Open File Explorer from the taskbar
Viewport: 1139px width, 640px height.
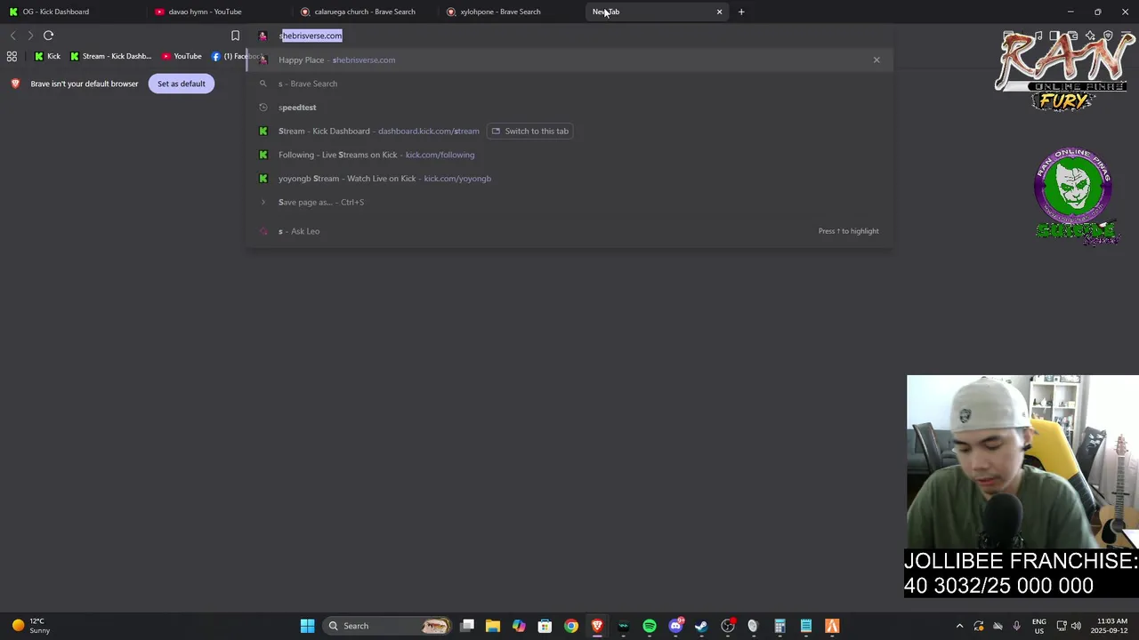click(x=493, y=626)
